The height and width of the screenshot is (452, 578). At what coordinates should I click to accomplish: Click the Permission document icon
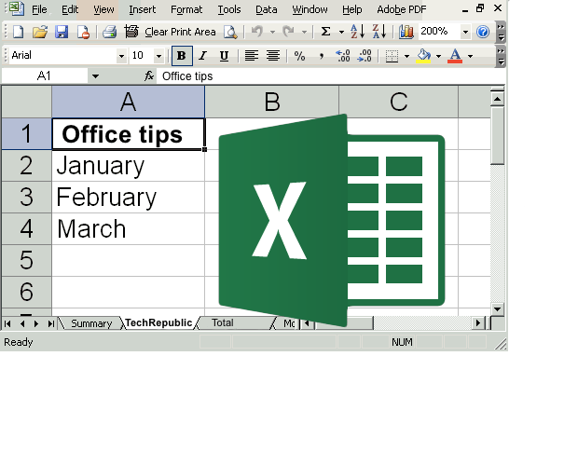83,32
